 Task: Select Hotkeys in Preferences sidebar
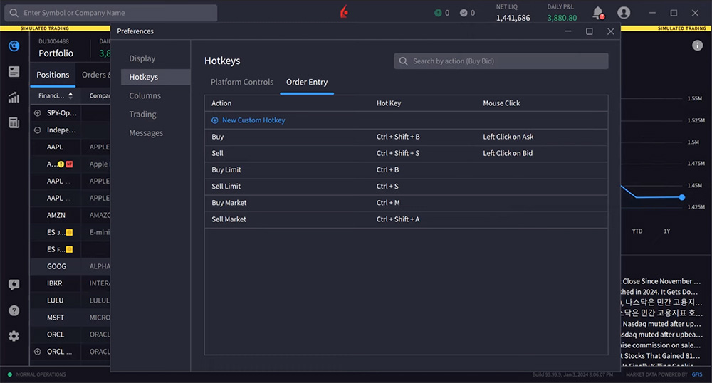[x=144, y=77]
